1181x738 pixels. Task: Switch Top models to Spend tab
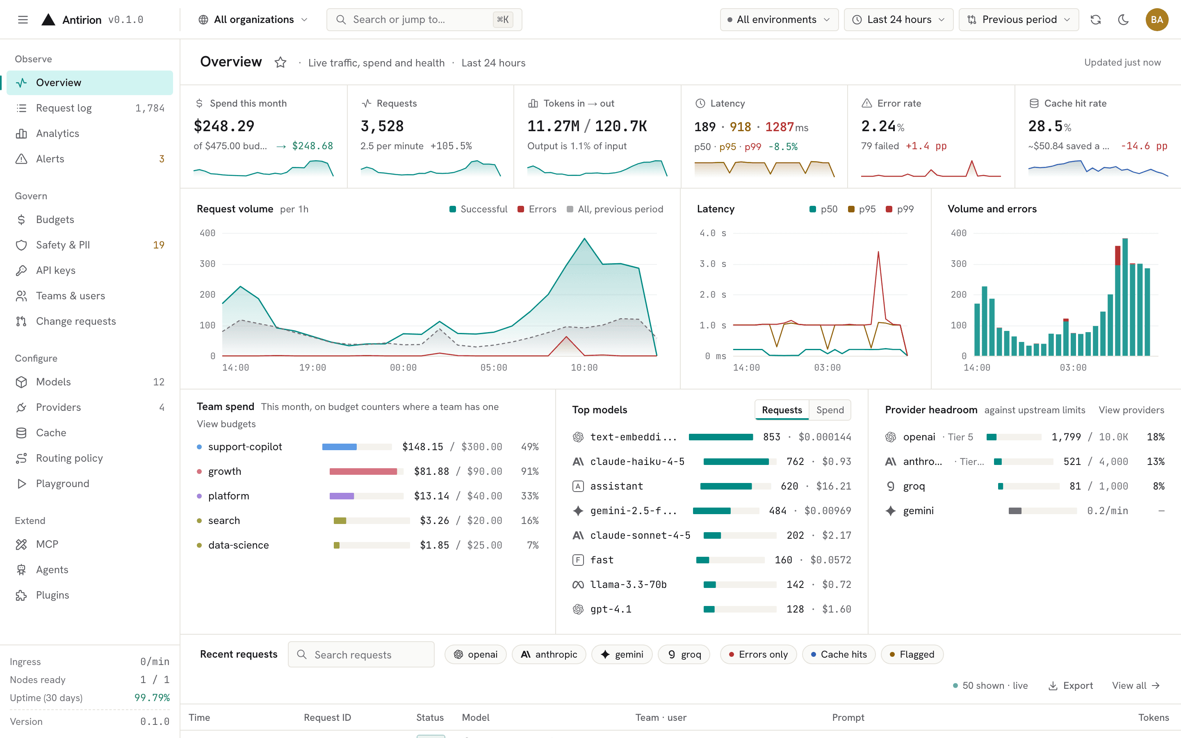pos(830,410)
